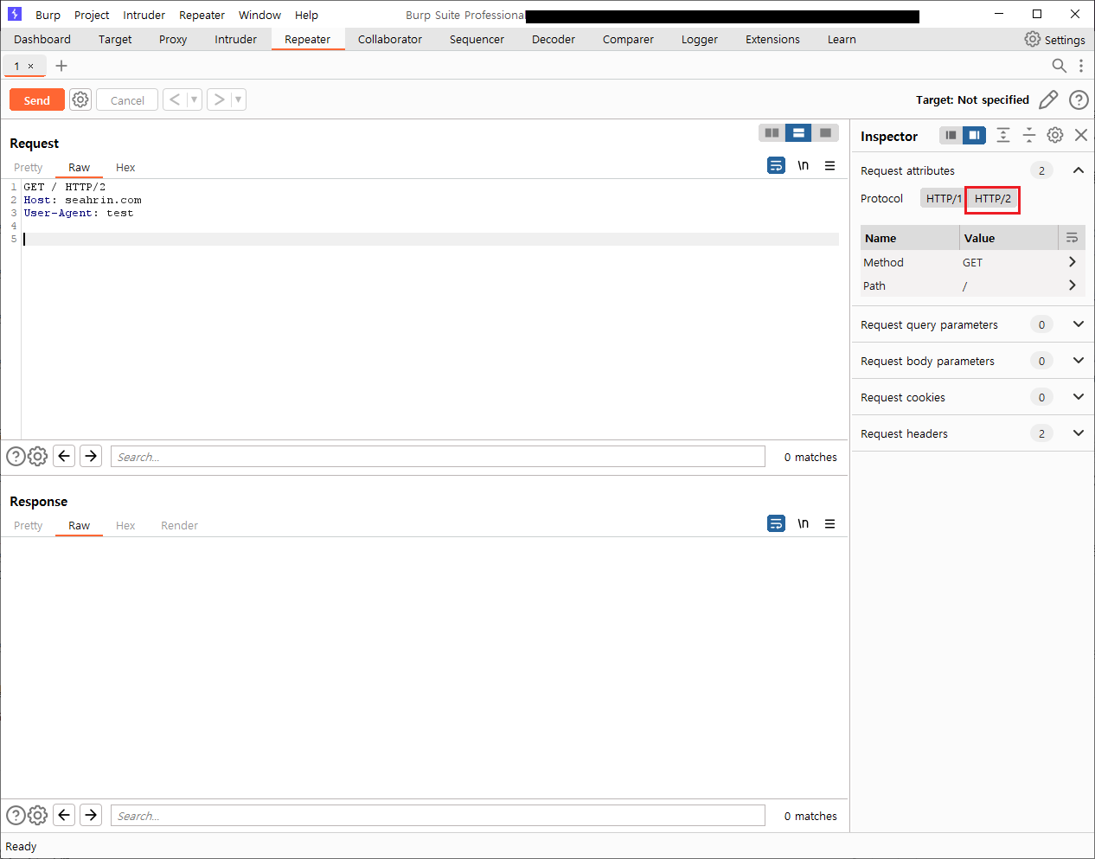Show Response in Pretty view
The image size is (1095, 859).
(x=28, y=525)
